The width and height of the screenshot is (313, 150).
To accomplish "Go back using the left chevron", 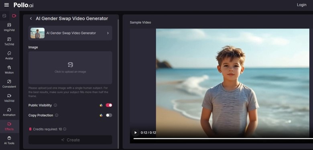I will pyautogui.click(x=31, y=18).
